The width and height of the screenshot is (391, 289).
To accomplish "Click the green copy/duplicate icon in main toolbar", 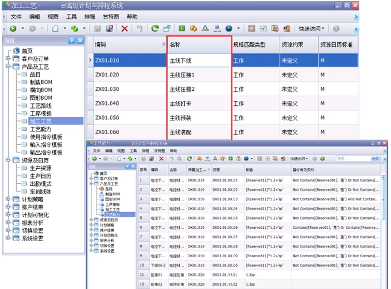I will (75, 29).
